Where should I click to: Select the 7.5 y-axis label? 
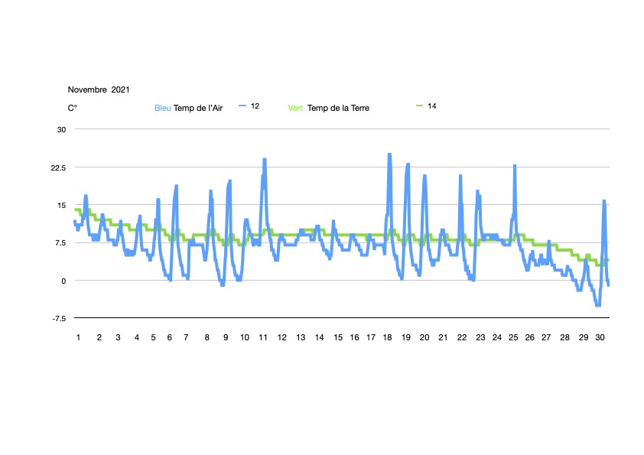(x=61, y=243)
